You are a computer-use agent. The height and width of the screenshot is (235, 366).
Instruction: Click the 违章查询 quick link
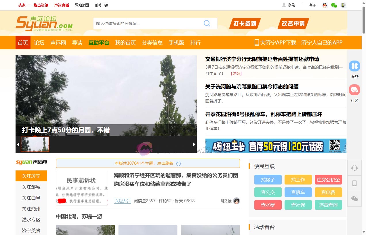[328, 205]
